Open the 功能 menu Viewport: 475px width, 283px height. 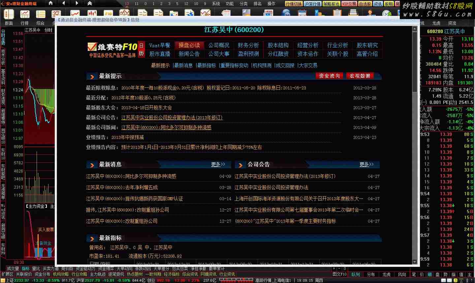pos(230,4)
